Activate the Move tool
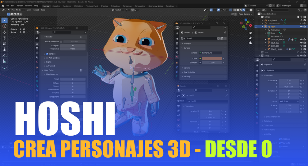 [x=5, y=32]
